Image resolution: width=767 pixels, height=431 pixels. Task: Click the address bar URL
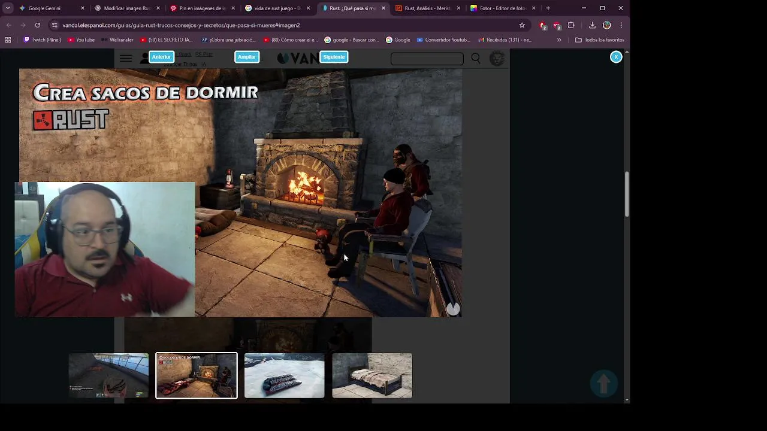(x=181, y=25)
